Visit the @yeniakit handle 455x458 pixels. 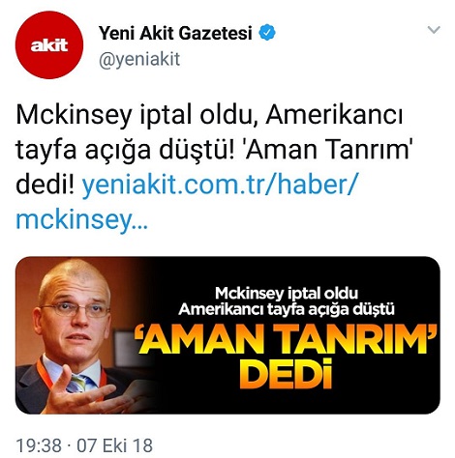[139, 60]
